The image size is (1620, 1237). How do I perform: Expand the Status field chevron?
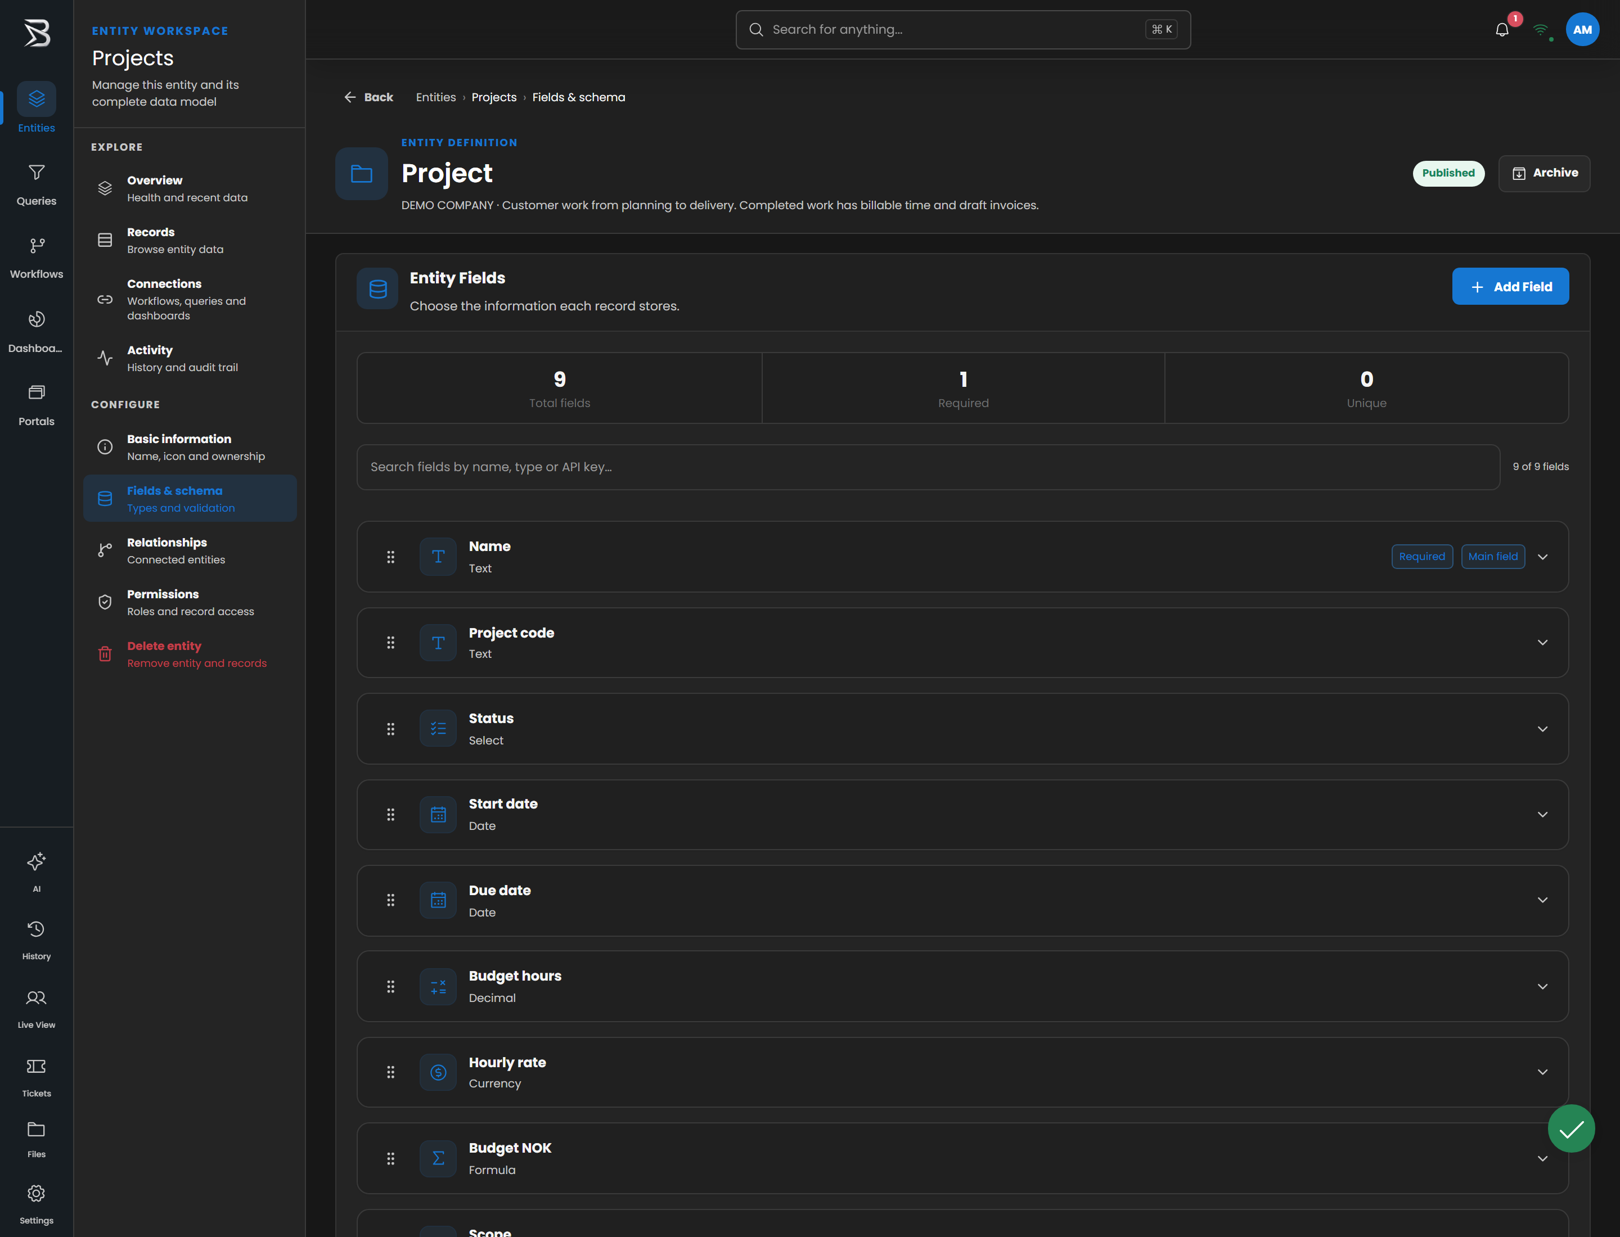(x=1542, y=729)
